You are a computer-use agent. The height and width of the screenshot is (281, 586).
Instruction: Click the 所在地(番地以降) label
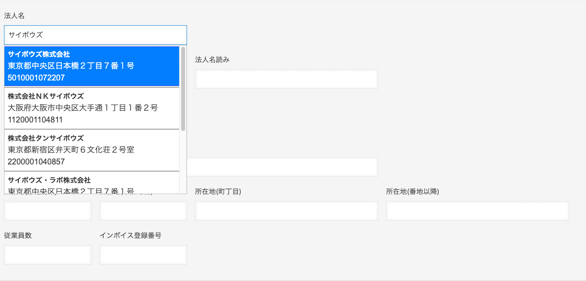412,192
